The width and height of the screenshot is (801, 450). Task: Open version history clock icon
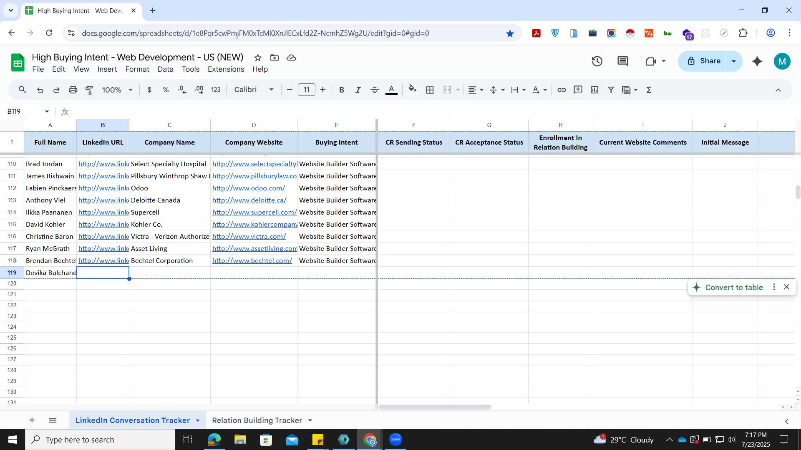point(597,61)
